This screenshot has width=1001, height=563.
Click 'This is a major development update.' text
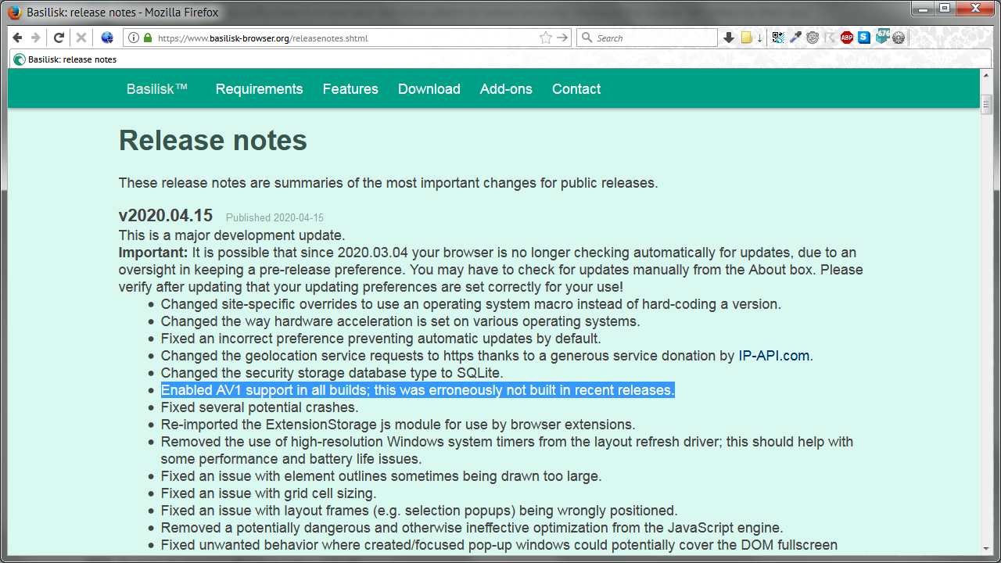point(231,235)
